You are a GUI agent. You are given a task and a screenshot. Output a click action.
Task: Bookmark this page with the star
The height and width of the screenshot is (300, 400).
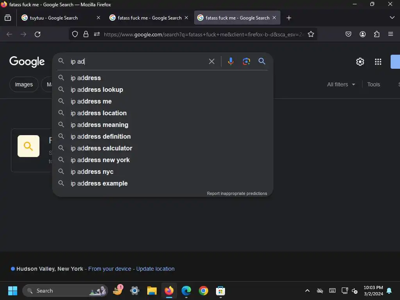pos(311,34)
